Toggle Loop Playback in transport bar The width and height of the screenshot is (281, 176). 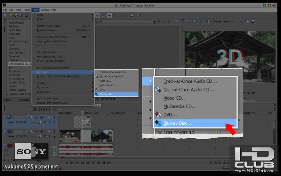click(67, 162)
